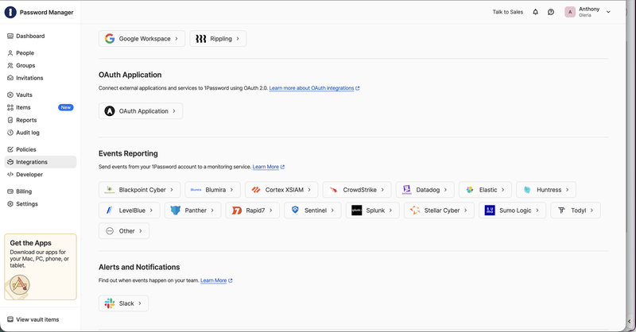Open Audit log in the sidebar

tap(41, 133)
